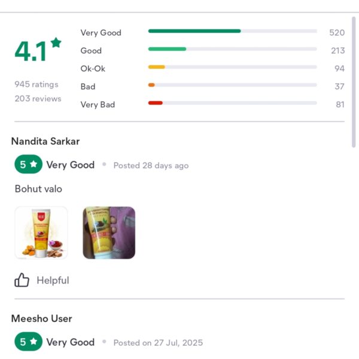
Task: Click the 203 reviews text
Action: click(38, 99)
